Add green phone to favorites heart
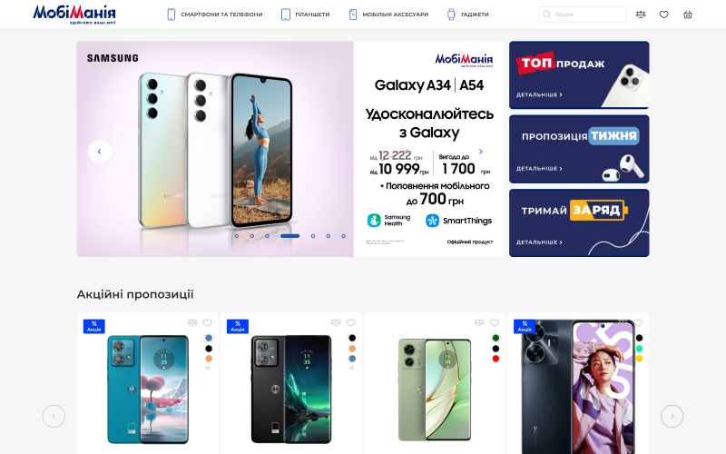Viewport: 726px width, 454px height. pos(495,322)
